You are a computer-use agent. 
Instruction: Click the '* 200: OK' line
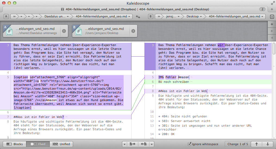click(x=166, y=134)
